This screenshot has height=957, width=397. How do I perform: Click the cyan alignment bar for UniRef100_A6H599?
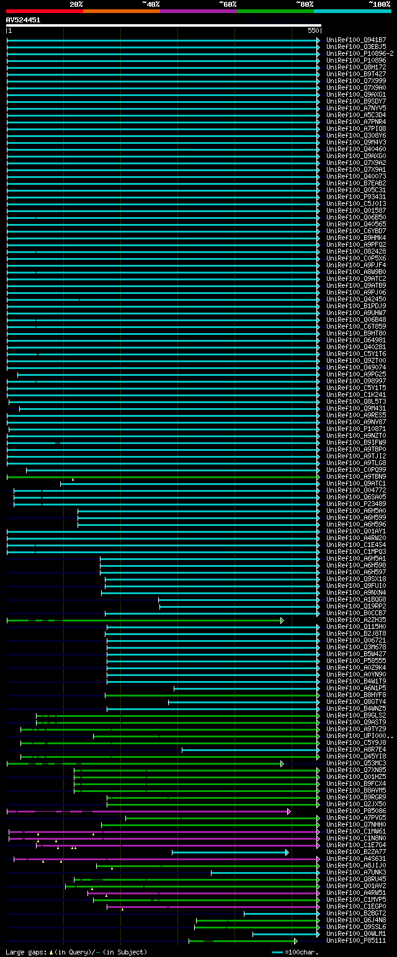[x=199, y=518]
